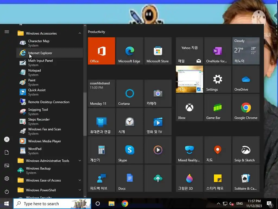The image size is (278, 209).
Task: Open the Monday 11 calendar tile
Action: 102,93
